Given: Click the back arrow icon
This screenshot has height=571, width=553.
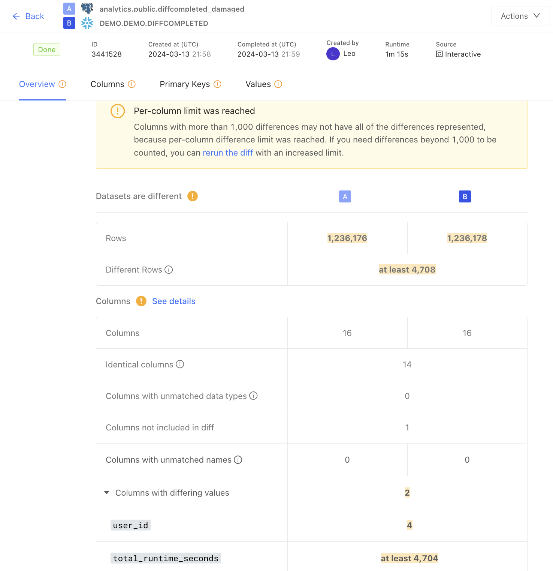Looking at the screenshot, I should (x=16, y=16).
